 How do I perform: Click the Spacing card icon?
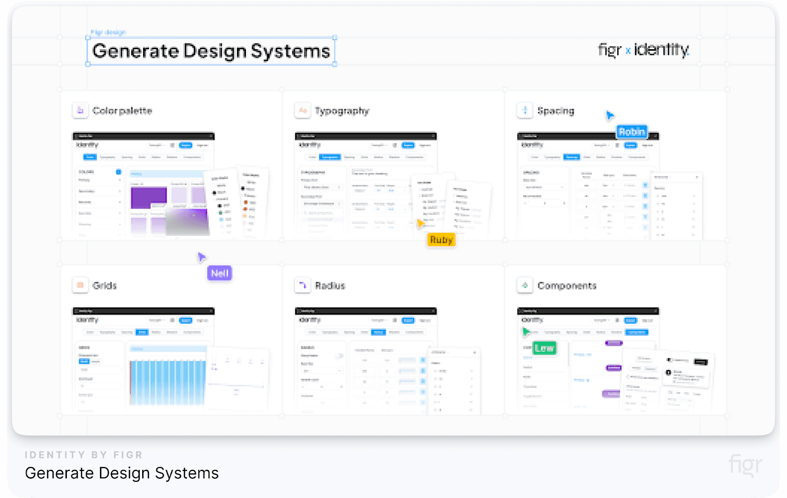524,110
